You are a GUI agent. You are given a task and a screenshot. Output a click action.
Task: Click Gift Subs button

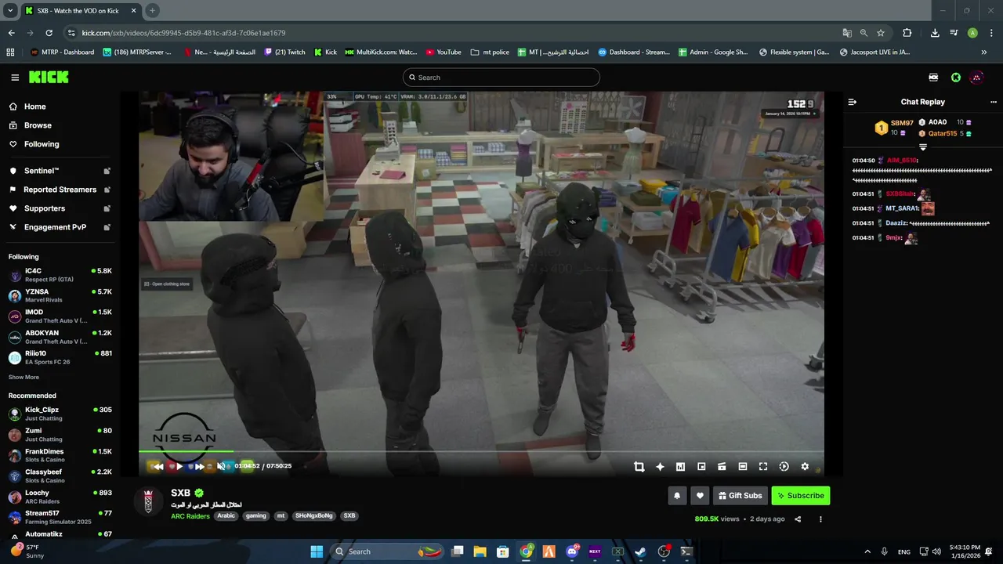click(x=740, y=495)
